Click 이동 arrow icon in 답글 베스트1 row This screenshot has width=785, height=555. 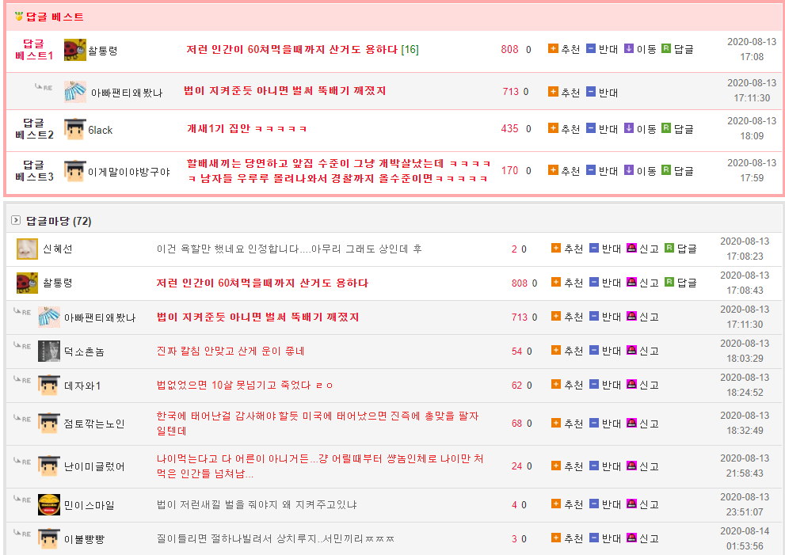coord(629,49)
